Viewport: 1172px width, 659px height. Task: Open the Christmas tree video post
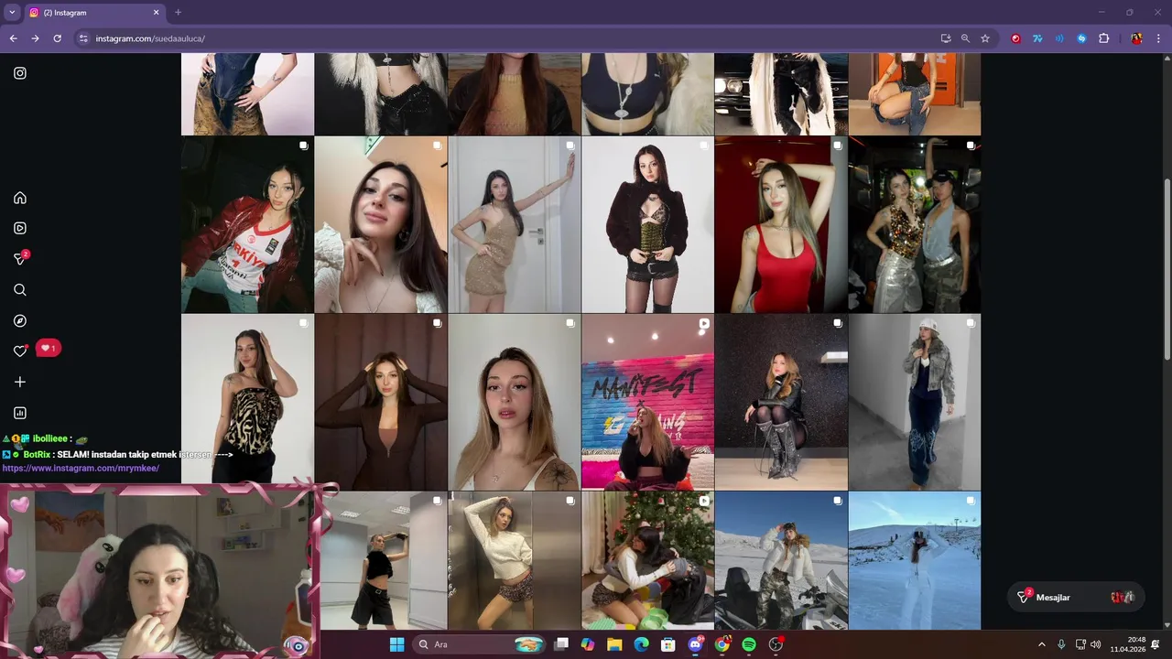[647, 560]
